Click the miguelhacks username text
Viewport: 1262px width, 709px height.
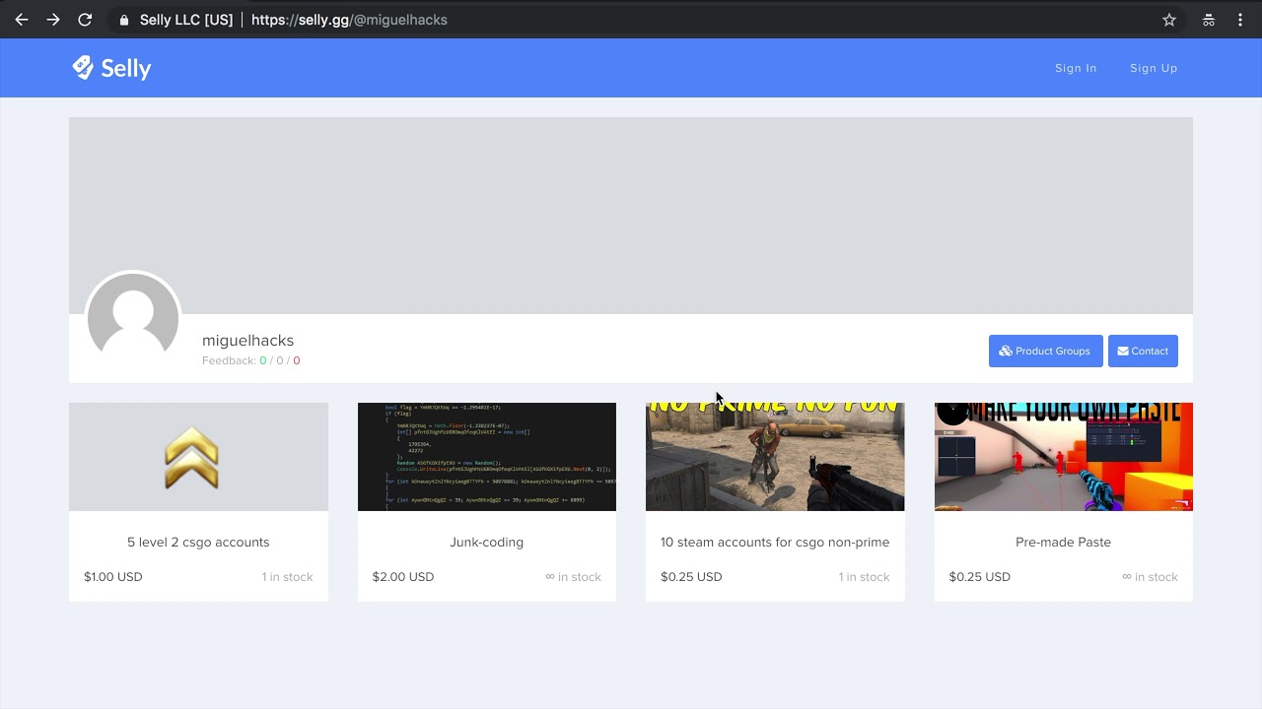click(x=247, y=341)
